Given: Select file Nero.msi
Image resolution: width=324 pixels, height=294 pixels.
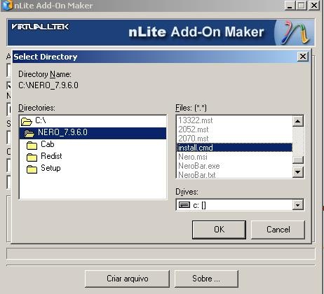Looking at the screenshot, I should pyautogui.click(x=193, y=157).
